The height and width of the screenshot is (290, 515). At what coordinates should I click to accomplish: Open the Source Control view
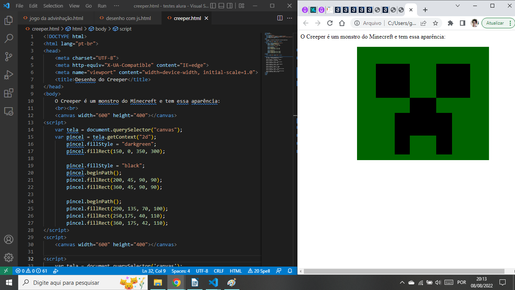point(9,57)
